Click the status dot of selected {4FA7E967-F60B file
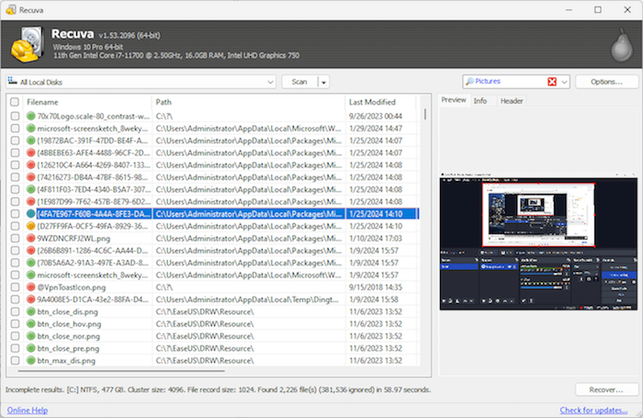The width and height of the screenshot is (643, 418). click(x=30, y=214)
